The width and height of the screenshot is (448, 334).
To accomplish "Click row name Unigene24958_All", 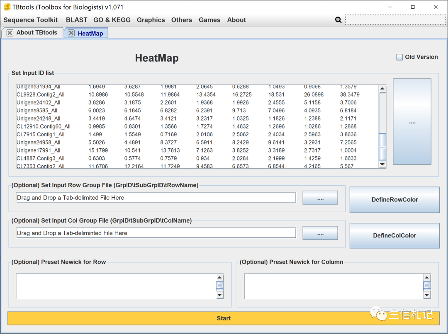I will click(x=38, y=143).
